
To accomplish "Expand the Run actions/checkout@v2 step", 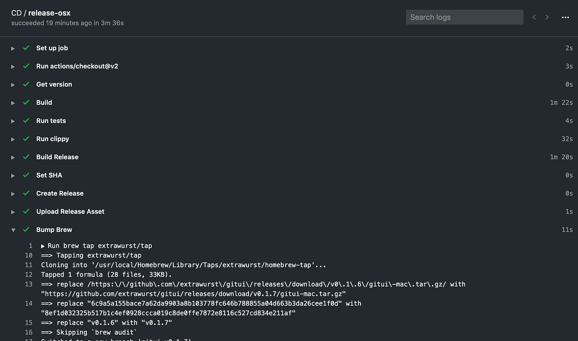I will [x=13, y=66].
